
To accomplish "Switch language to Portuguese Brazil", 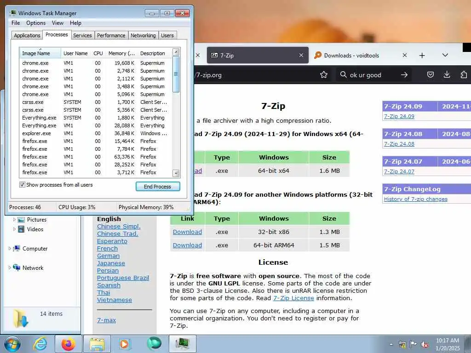I will coord(123,278).
